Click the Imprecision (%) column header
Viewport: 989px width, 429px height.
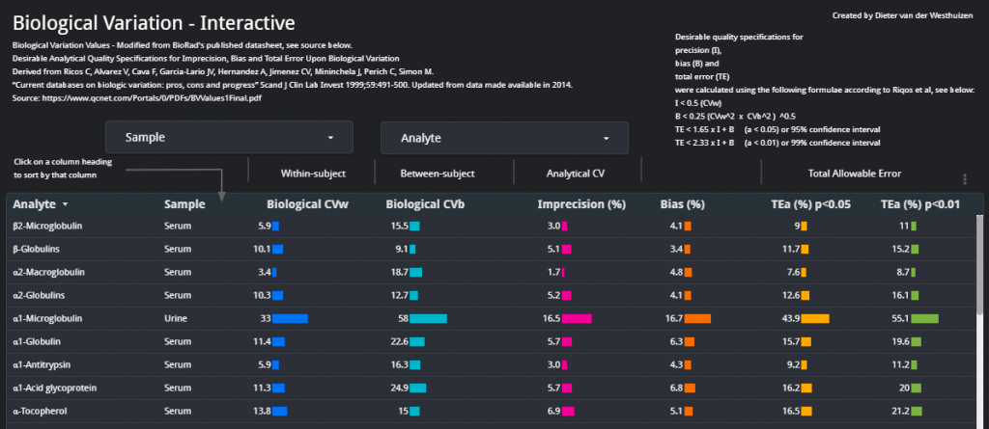581,203
